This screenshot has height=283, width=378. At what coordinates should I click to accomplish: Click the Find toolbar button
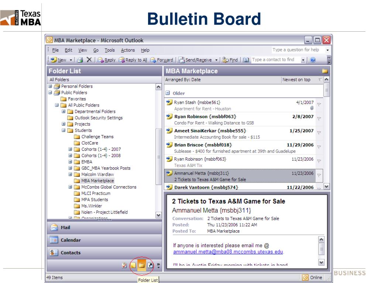point(230,60)
